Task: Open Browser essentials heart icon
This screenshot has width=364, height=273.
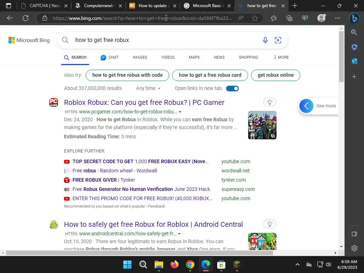Action: [x=305, y=18]
